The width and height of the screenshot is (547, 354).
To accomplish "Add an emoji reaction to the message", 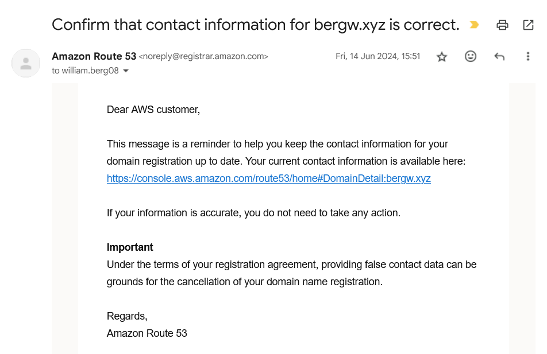I will 471,57.
